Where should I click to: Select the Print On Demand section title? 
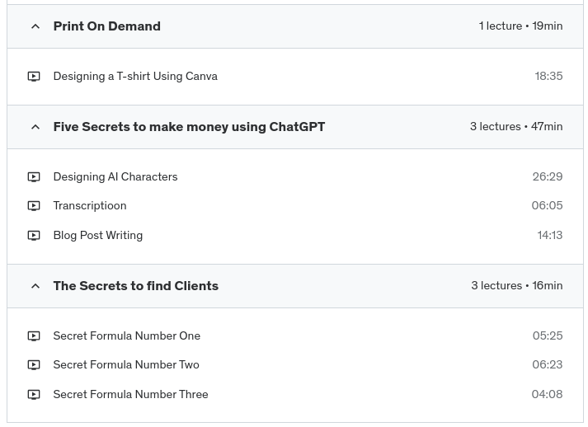pos(106,26)
